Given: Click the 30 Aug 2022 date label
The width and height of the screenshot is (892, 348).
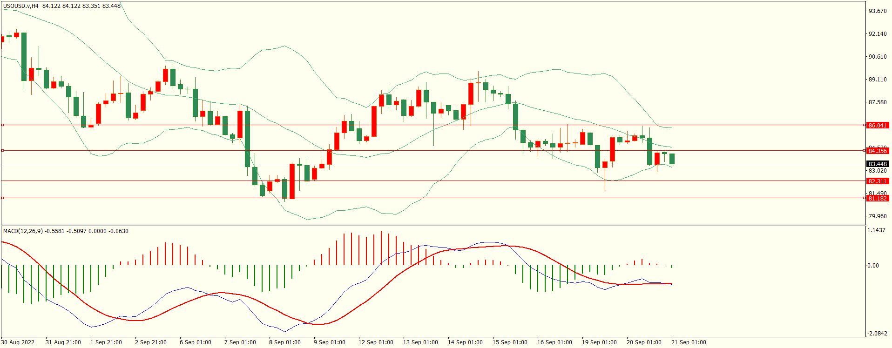Looking at the screenshot, I should pyautogui.click(x=18, y=342).
